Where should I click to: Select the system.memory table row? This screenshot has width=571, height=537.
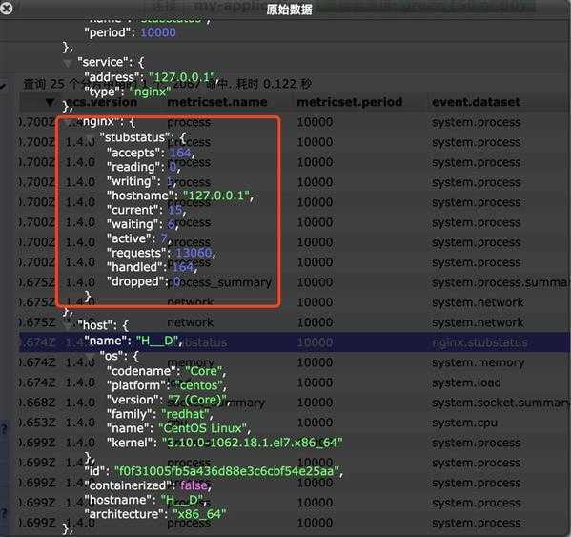point(295,362)
